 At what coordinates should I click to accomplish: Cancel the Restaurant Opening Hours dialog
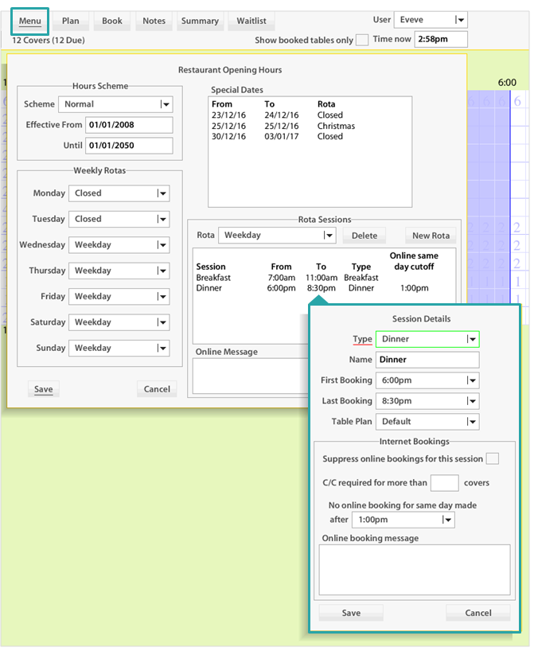click(x=157, y=389)
